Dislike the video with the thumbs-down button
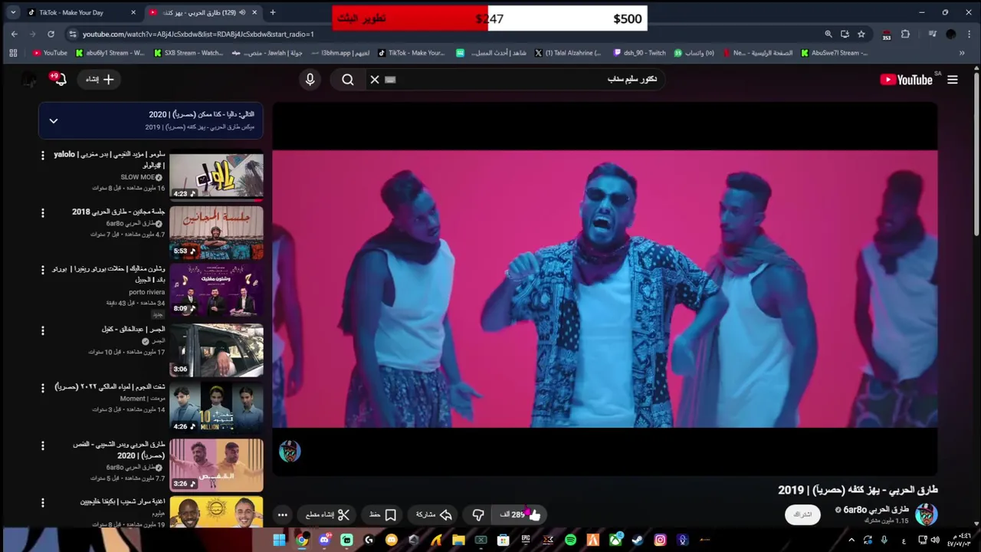The image size is (981, 552). 478,515
